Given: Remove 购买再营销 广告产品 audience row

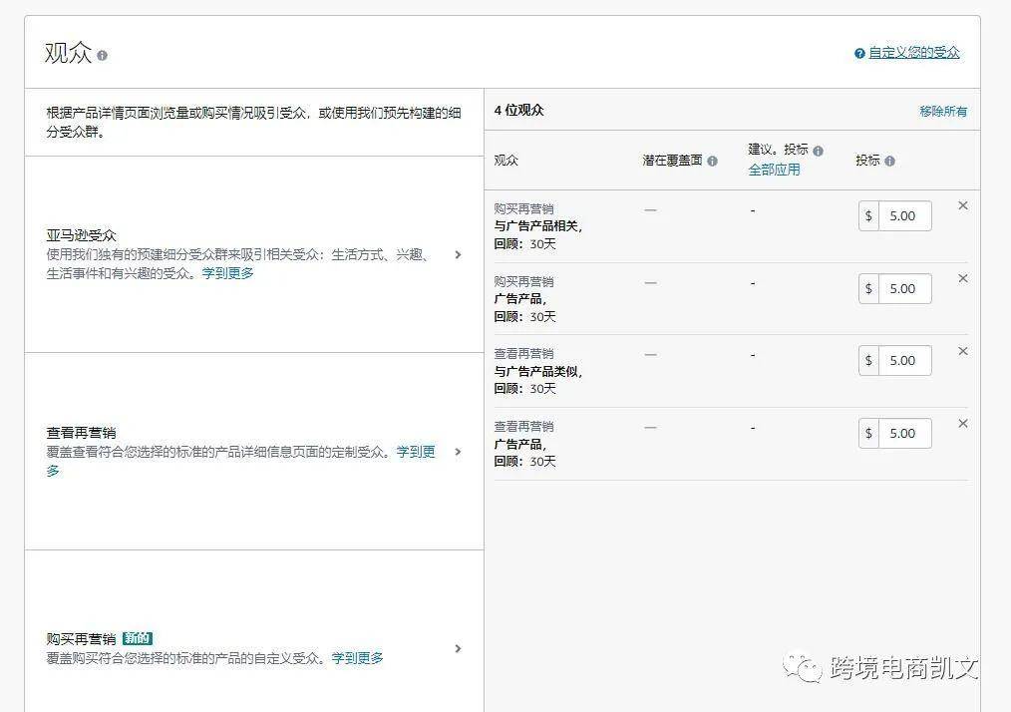Looking at the screenshot, I should pos(962,278).
